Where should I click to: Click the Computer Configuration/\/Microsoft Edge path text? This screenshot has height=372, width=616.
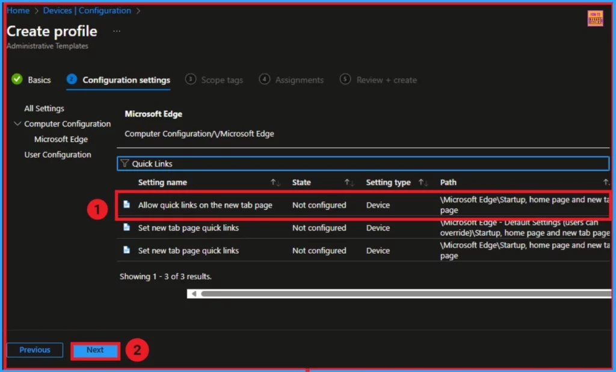tap(199, 134)
